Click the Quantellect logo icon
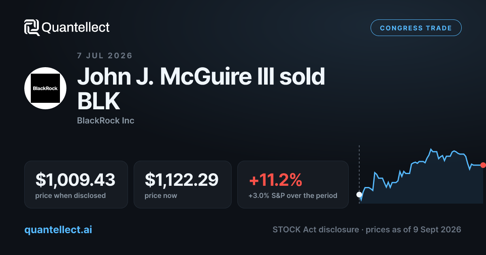 click(32, 28)
